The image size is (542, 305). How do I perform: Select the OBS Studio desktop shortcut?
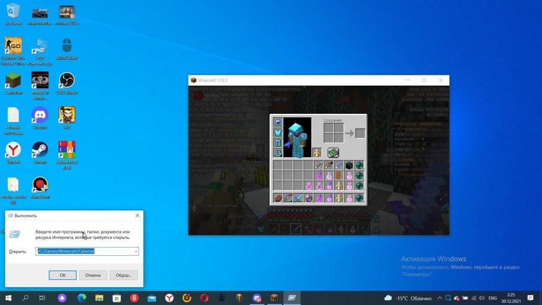(67, 83)
